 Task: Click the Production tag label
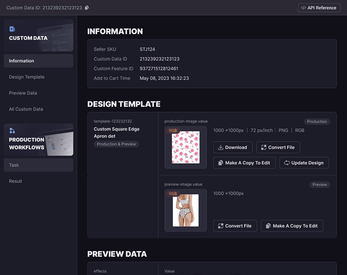(x=317, y=122)
